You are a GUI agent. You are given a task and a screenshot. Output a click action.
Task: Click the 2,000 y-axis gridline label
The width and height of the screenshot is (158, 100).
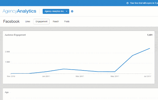coord(7,52)
